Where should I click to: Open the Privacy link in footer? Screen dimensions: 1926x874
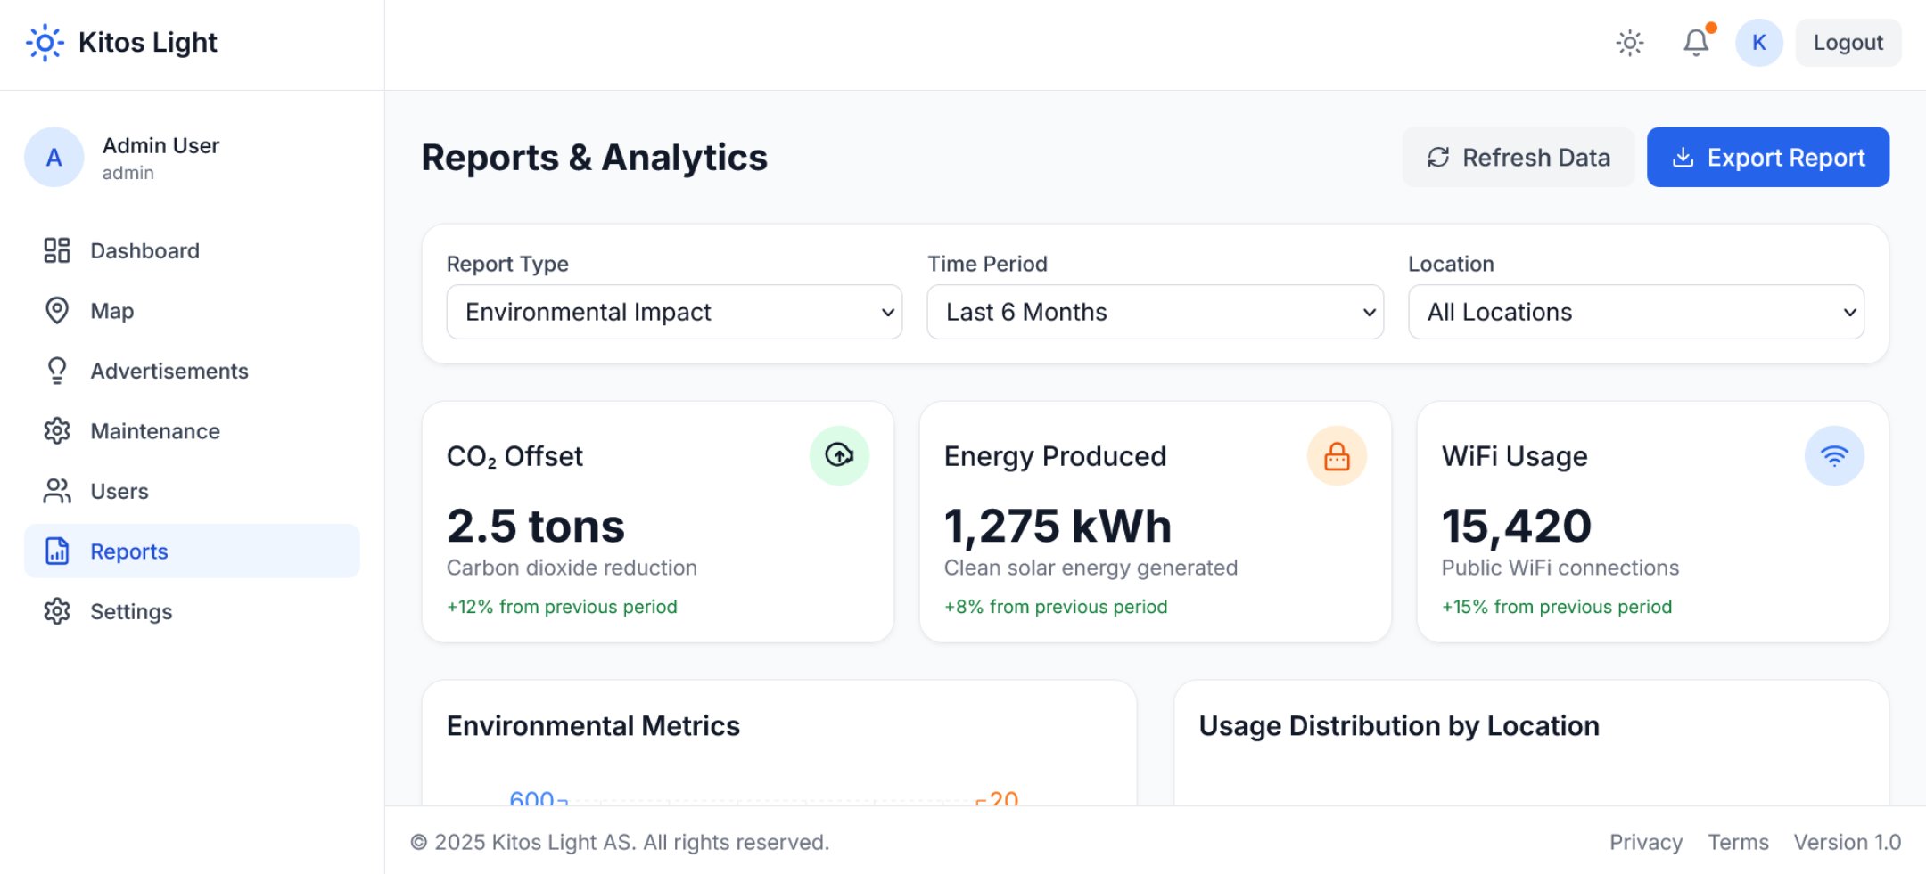(1646, 842)
